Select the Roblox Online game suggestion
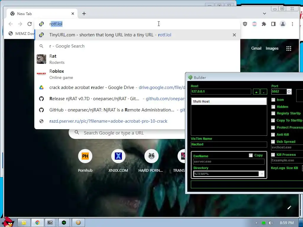303x227 pixels. [110, 74]
